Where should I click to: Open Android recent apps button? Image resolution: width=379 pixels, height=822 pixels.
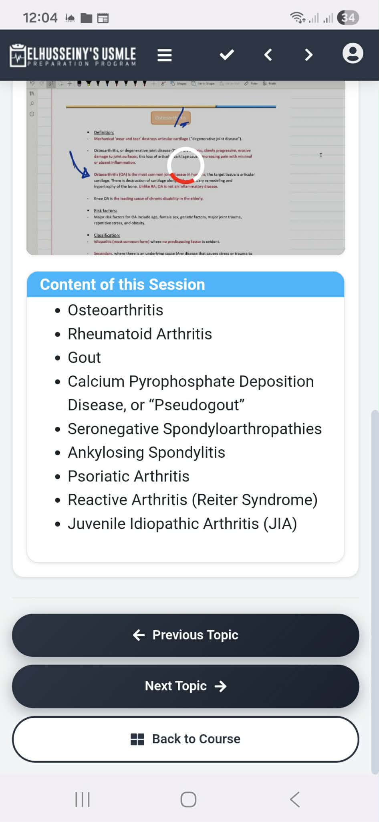point(83,799)
